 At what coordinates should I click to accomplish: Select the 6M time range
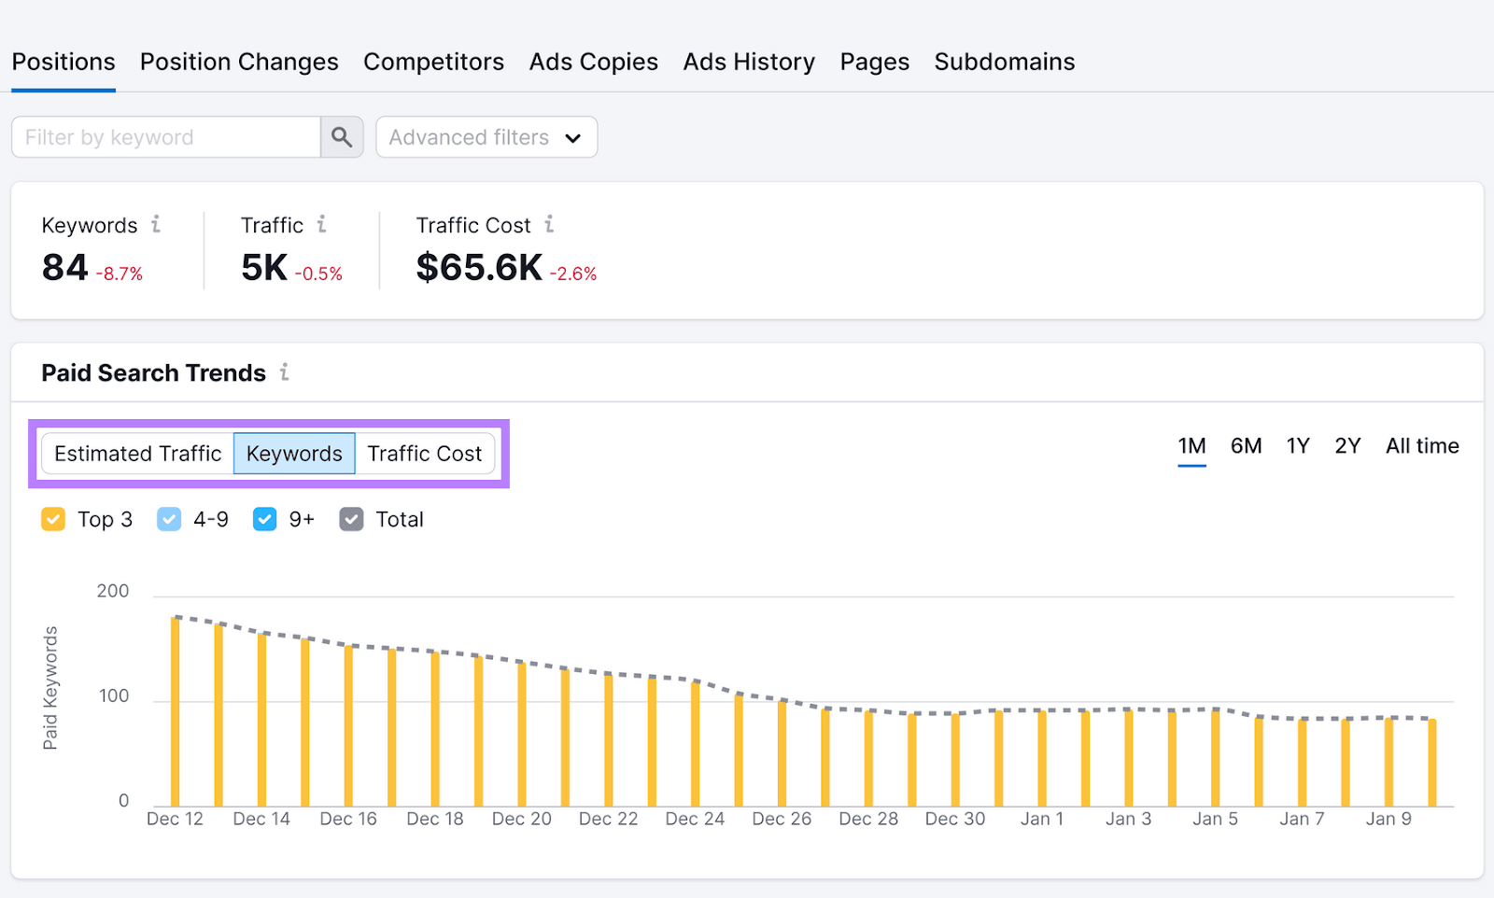coord(1246,446)
